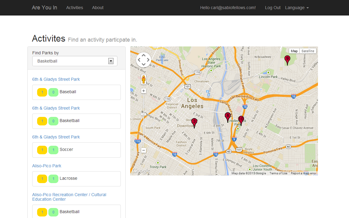
Task: Open 6th & Gladys park link above Baseball
Action: click(x=56, y=79)
